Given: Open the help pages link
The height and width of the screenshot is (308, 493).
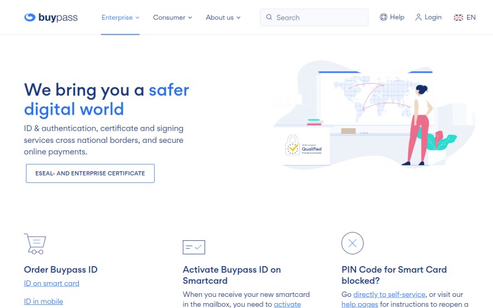Looking at the screenshot, I should tap(360, 304).
